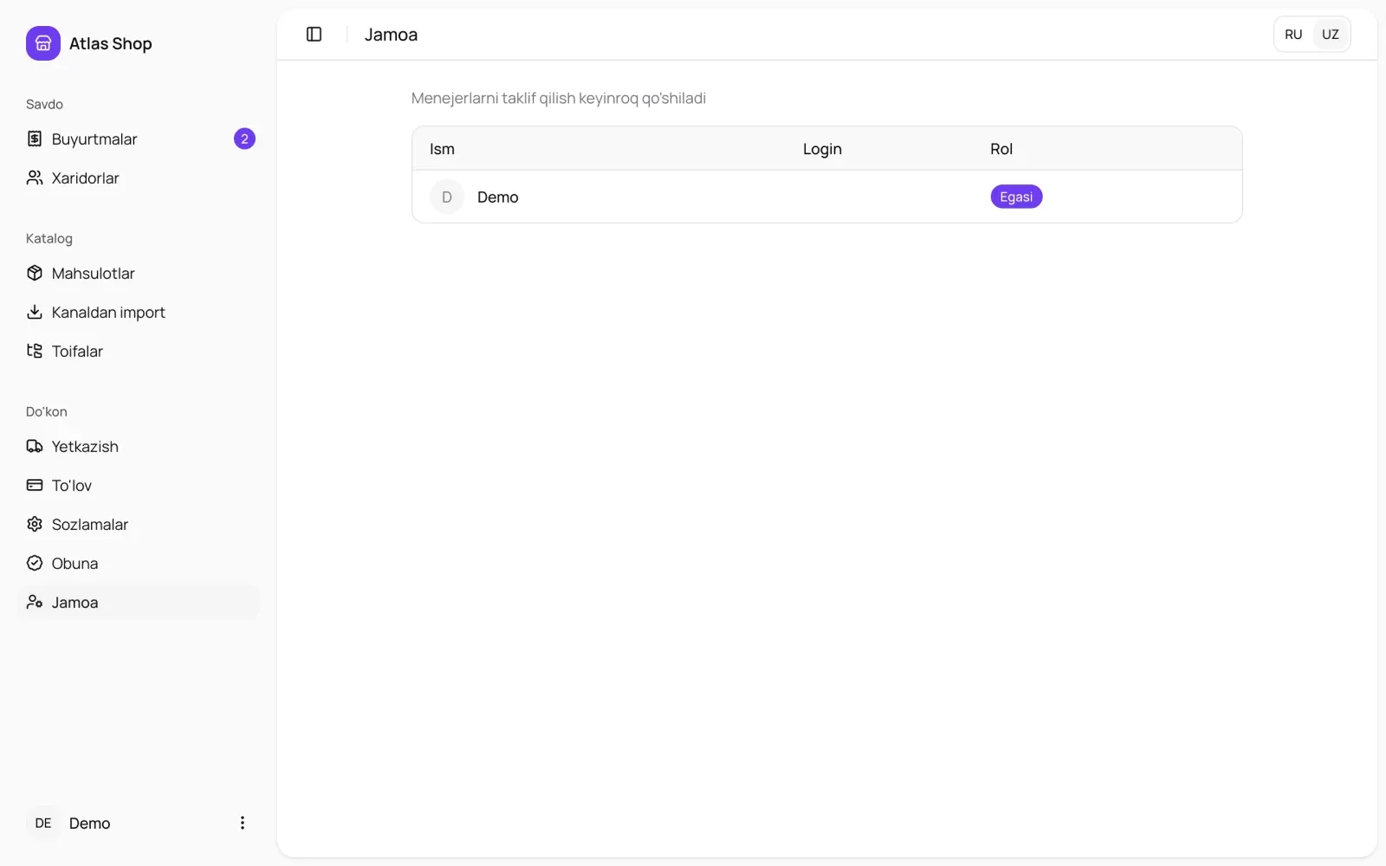Click the DE avatar at sidebar bottom
Image resolution: width=1386 pixels, height=866 pixels.
click(43, 823)
